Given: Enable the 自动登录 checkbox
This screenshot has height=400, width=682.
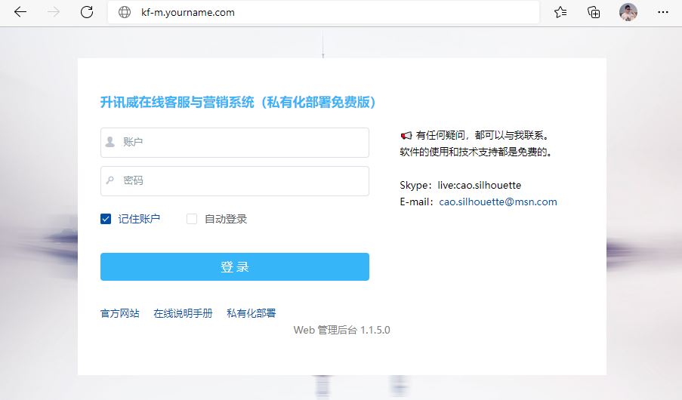Looking at the screenshot, I should (x=192, y=219).
